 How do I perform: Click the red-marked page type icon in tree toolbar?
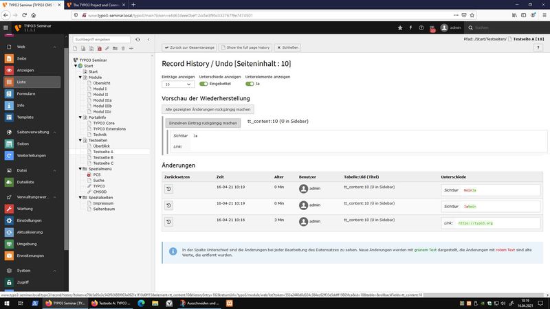(x=99, y=48)
